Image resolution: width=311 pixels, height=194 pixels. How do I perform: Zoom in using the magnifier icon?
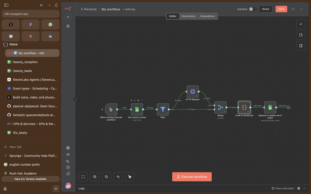coord(95,177)
